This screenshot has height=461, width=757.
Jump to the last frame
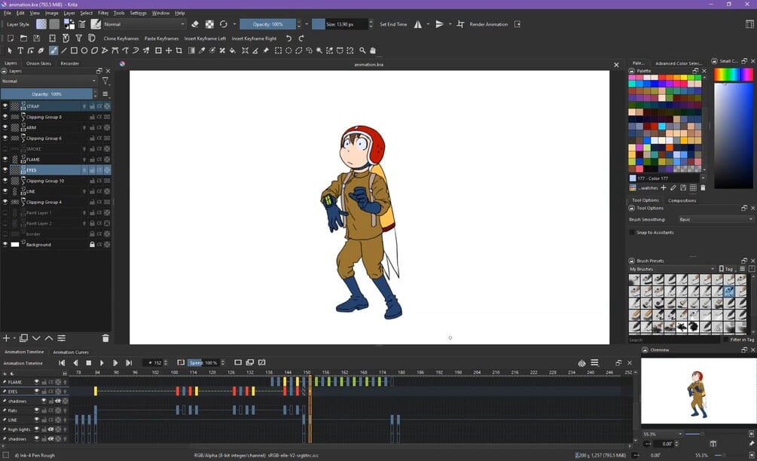[129, 362]
